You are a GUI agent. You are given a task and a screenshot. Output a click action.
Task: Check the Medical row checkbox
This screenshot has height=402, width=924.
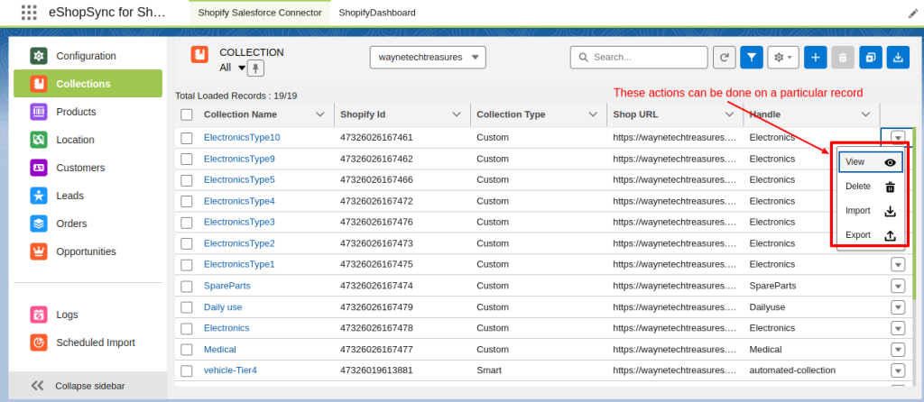pyautogui.click(x=187, y=350)
